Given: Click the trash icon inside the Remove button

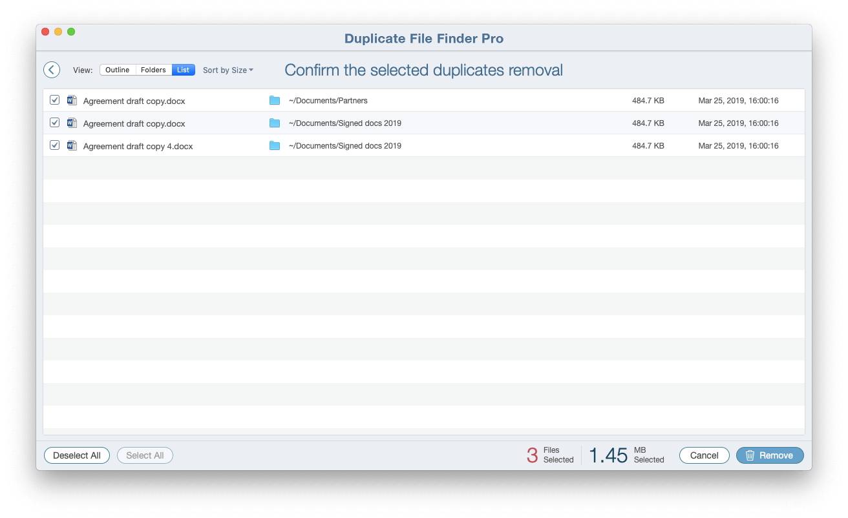Looking at the screenshot, I should pos(751,455).
